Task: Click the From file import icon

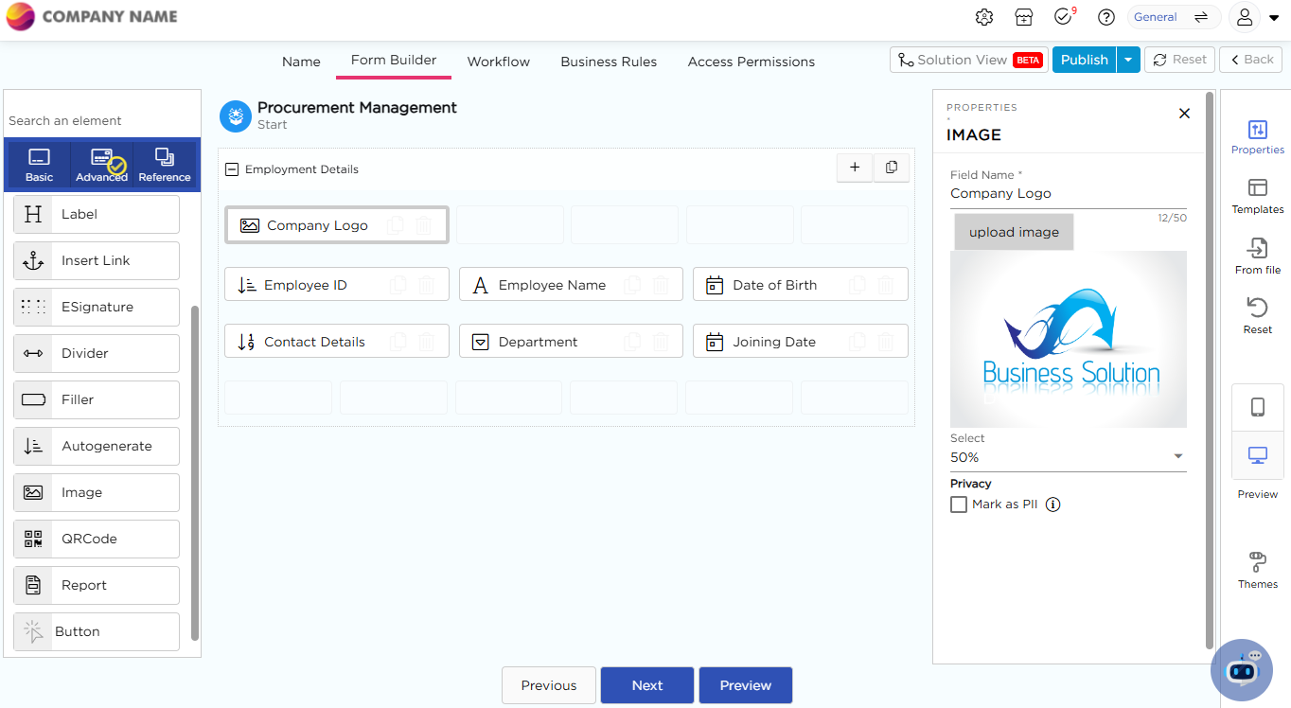Action: 1257,249
